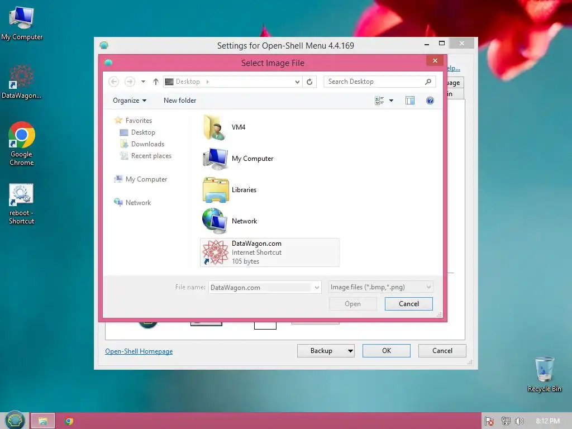The image size is (572, 429).
Task: Open file dialog help icon
Action: pos(430,101)
